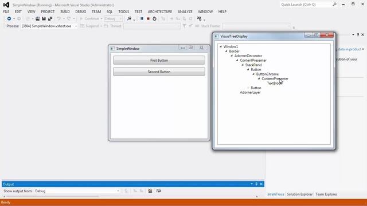Open the EDIT menu
This screenshot has height=206, width=367.
(18, 11)
